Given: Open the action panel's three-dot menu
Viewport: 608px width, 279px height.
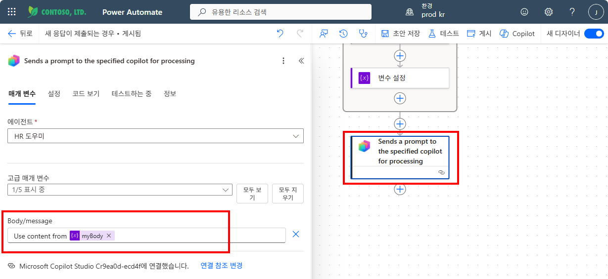Looking at the screenshot, I should click(x=283, y=61).
